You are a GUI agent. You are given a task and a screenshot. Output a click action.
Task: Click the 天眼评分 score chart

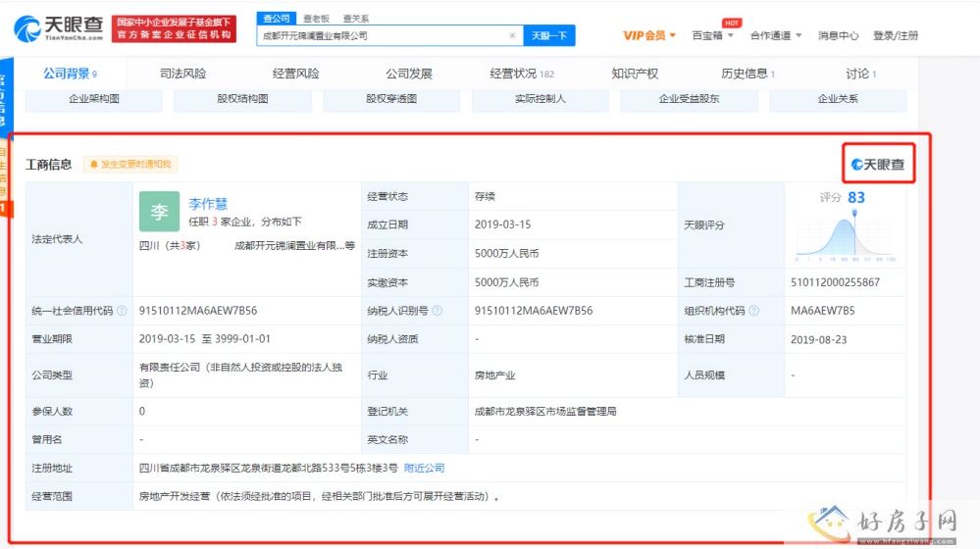[x=846, y=236]
